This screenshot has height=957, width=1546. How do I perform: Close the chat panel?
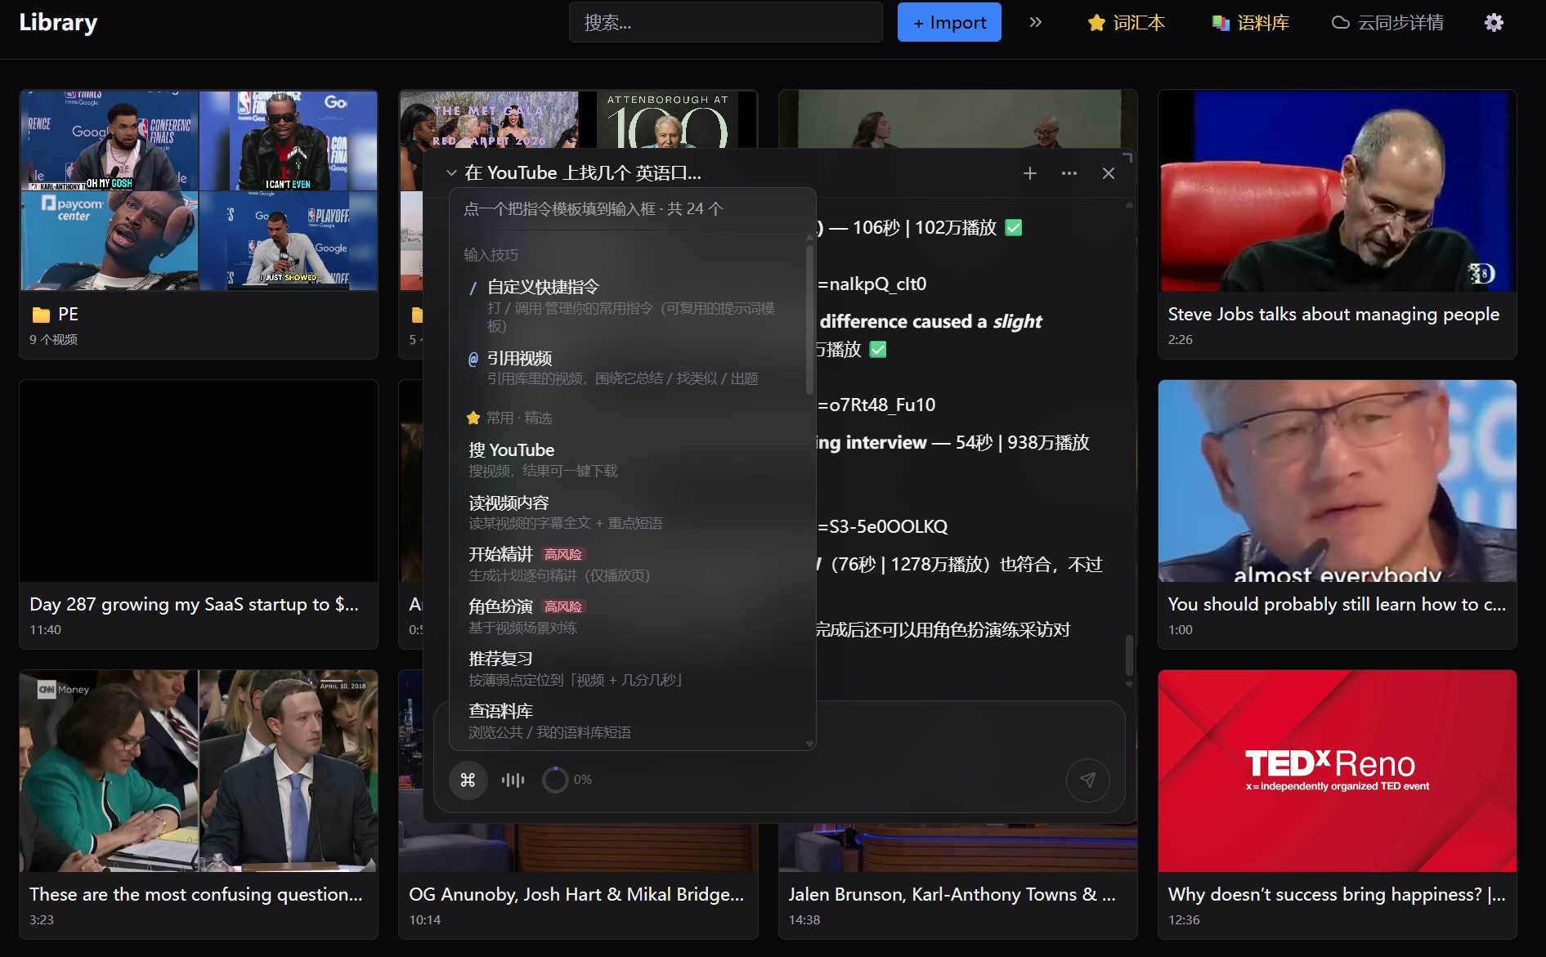[x=1108, y=173]
